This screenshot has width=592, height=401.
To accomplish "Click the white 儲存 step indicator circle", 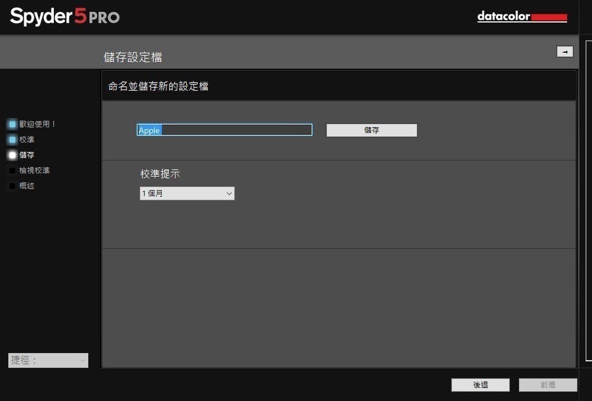I will (x=12, y=154).
